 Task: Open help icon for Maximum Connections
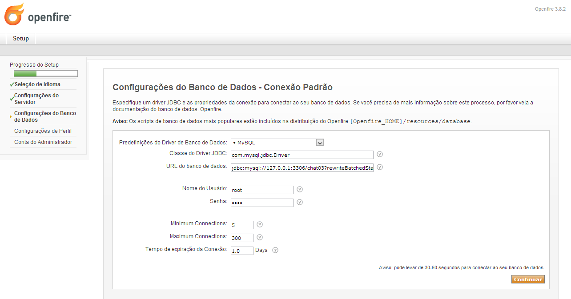point(260,237)
